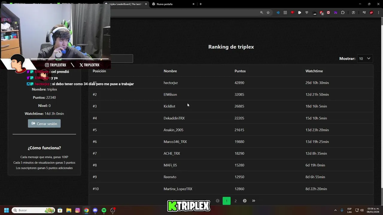Select the KickBot row name
Image resolution: width=383 pixels, height=215 pixels.
tap(169, 106)
